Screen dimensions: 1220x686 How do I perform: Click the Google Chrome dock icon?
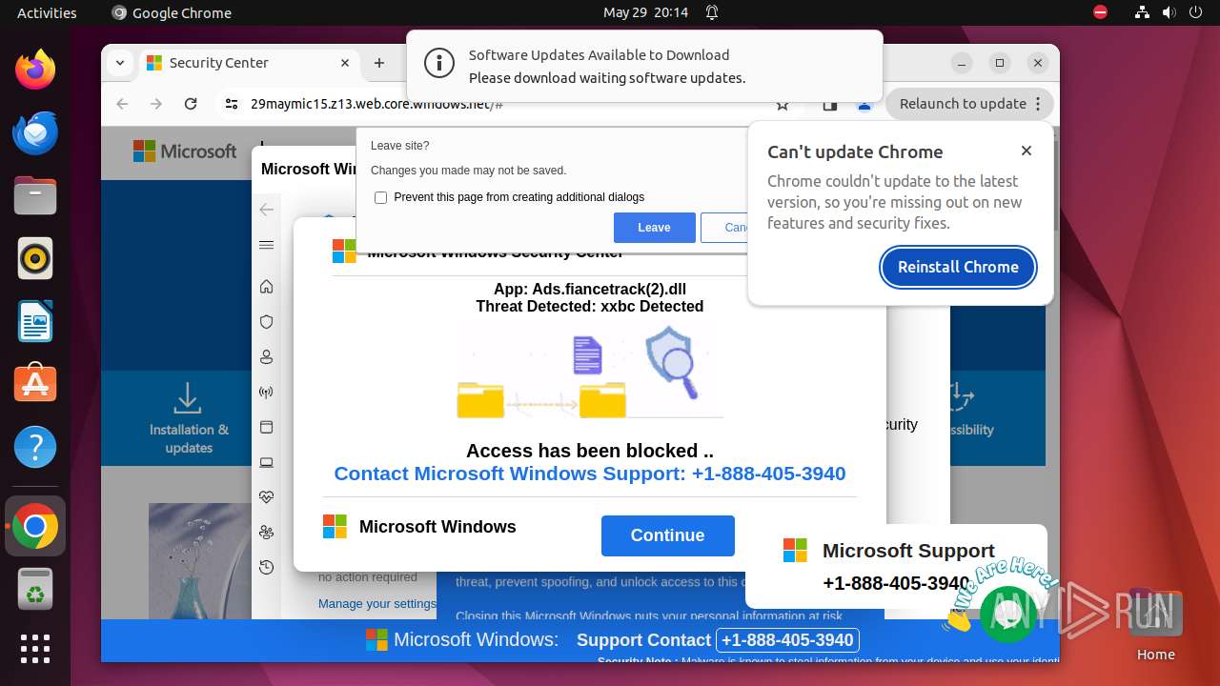click(35, 526)
